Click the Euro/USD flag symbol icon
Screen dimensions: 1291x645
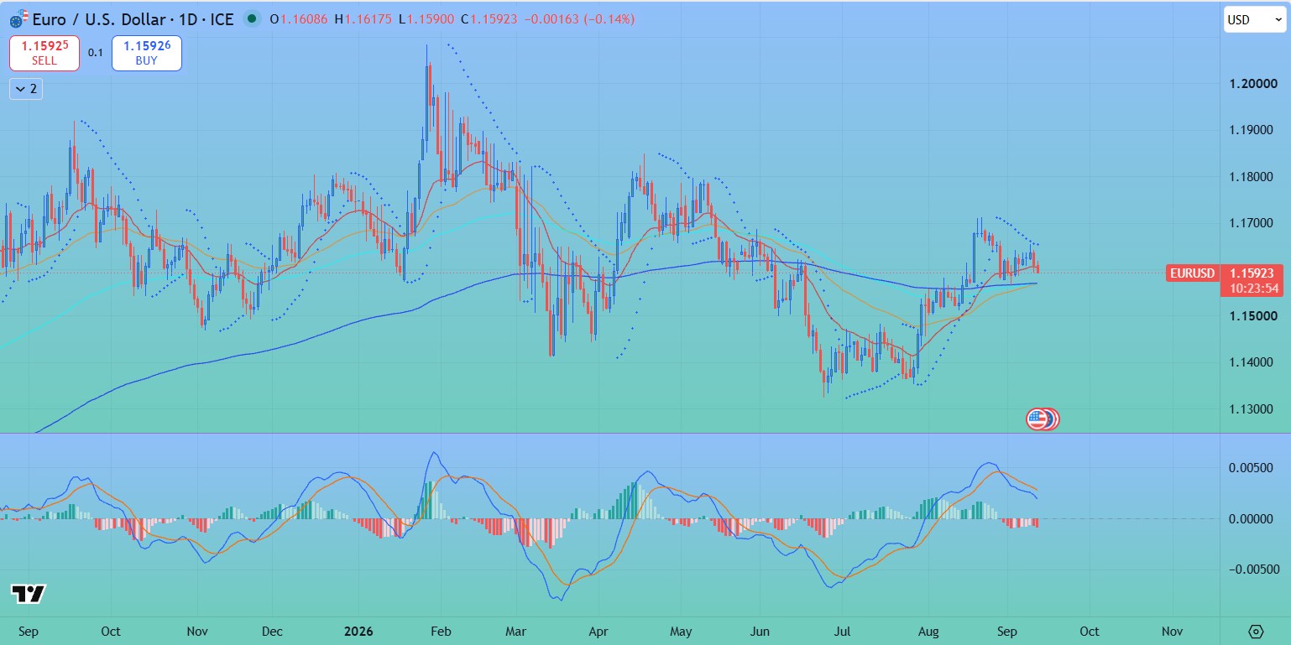(18, 18)
